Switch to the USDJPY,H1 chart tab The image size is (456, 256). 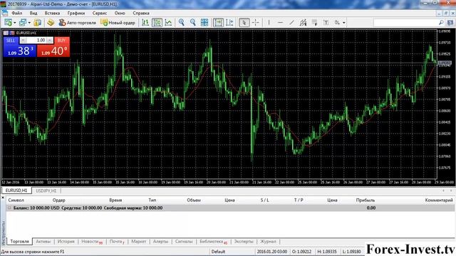click(46, 191)
